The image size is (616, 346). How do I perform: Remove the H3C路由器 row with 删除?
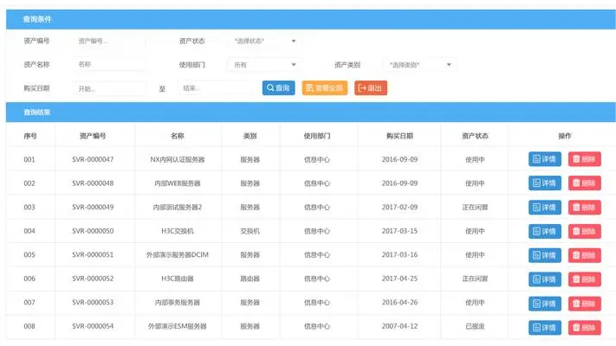click(x=584, y=279)
